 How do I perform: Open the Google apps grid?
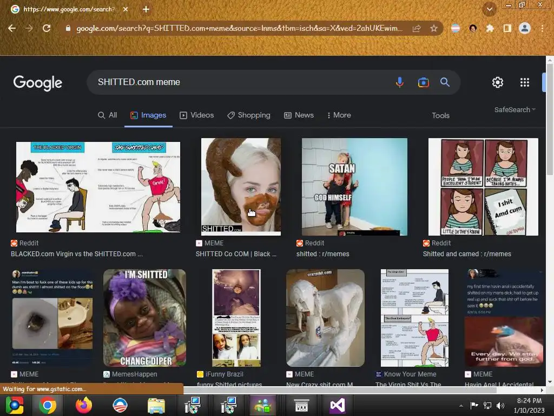tap(525, 82)
